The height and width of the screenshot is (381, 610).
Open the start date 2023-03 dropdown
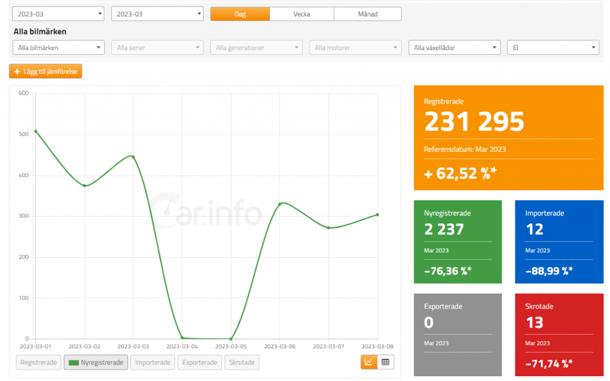(58, 14)
